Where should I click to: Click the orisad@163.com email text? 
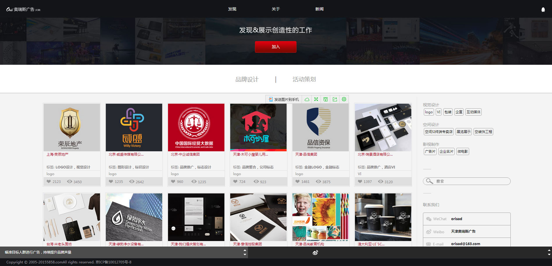466,244
